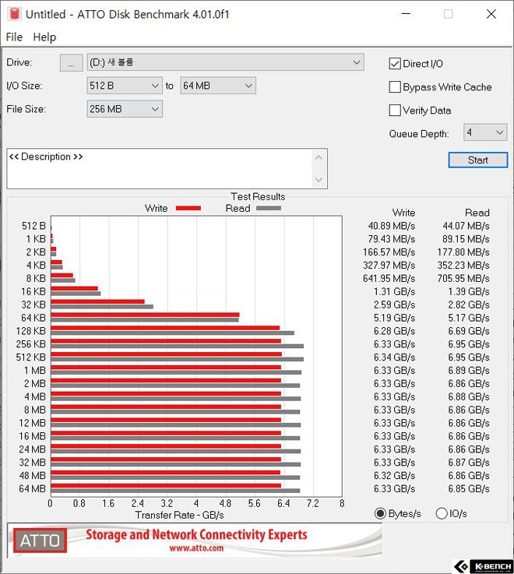The width and height of the screenshot is (514, 574).
Task: Click the description scrollbar up arrow
Action: (x=319, y=158)
